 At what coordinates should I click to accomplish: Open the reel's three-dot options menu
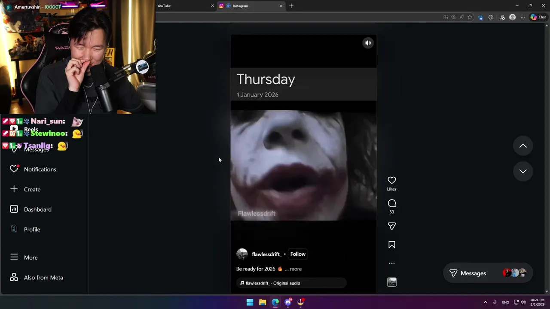[x=392, y=263]
